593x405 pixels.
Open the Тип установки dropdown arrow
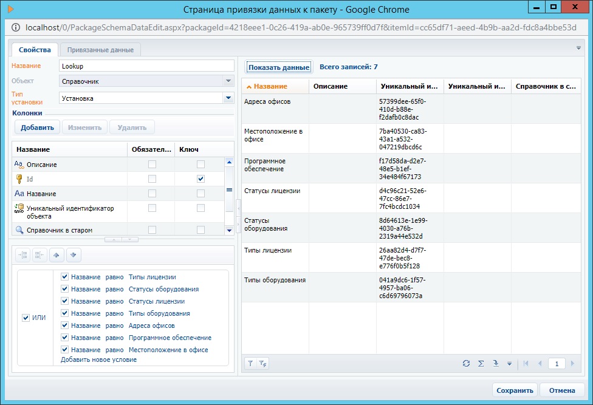(x=228, y=98)
